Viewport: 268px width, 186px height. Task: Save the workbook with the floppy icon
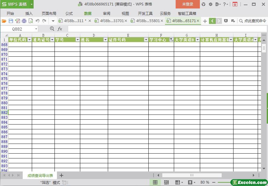(x=11, y=21)
